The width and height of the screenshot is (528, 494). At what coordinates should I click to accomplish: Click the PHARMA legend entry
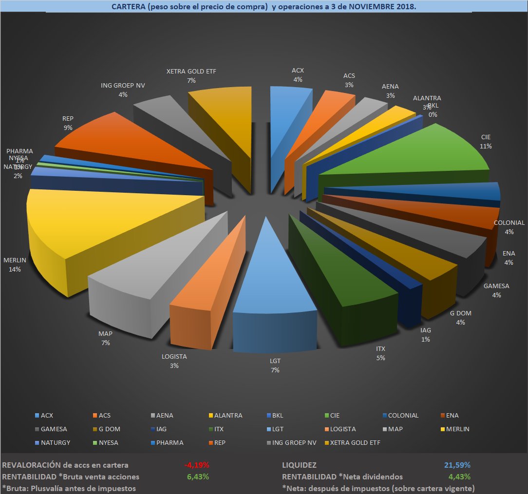(x=168, y=443)
